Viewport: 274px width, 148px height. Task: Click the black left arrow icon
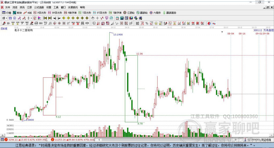coord(55,18)
